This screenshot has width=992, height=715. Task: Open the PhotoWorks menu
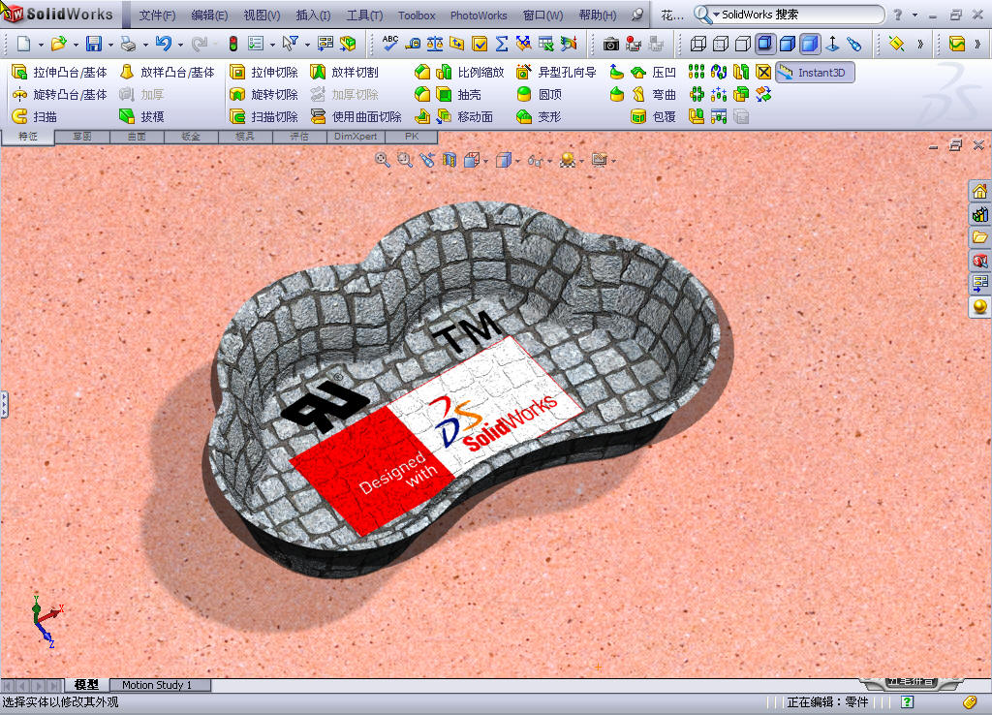click(479, 16)
